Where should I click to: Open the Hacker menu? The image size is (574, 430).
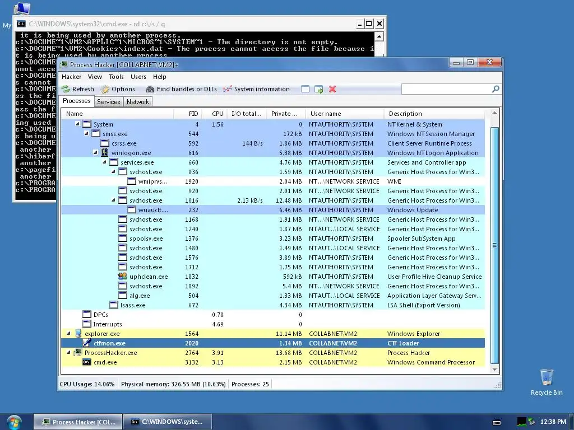point(71,77)
